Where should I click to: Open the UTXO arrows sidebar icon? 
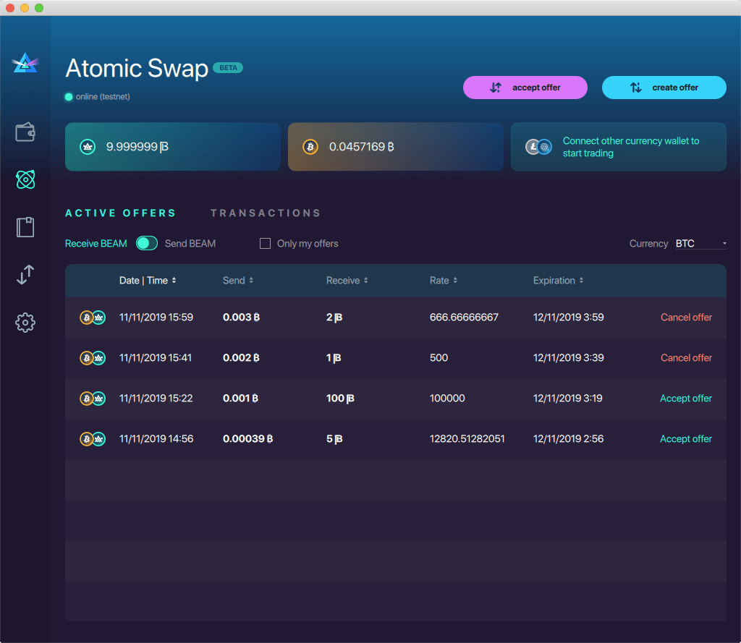[25, 275]
